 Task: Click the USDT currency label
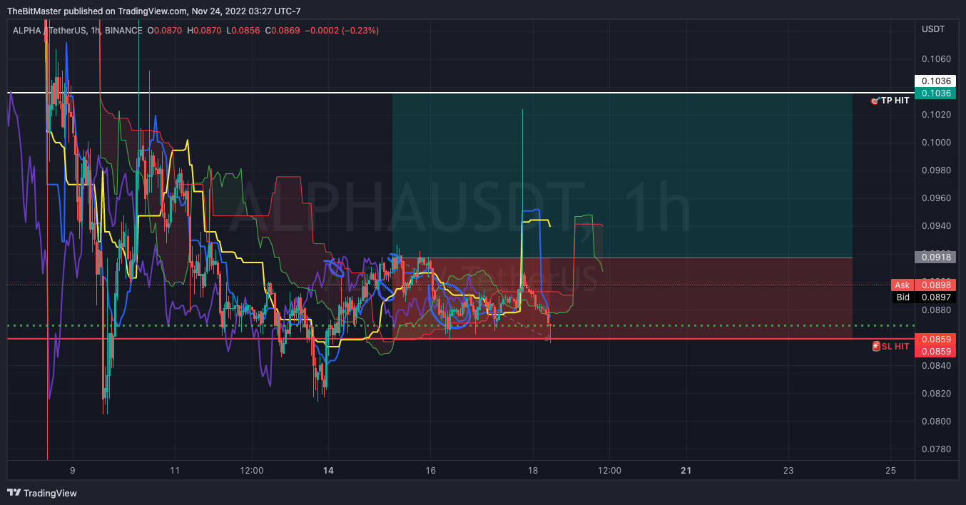tap(933, 29)
